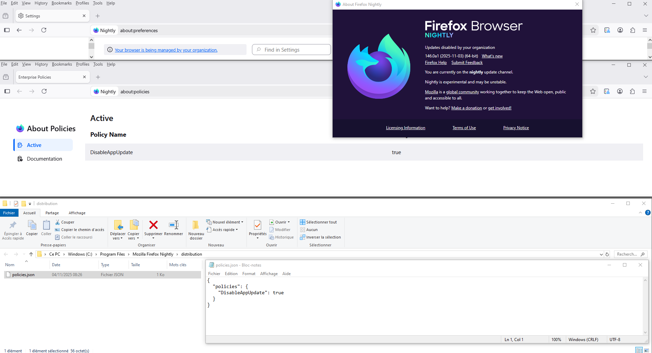Open Documentation in About Policies sidebar
Screen dimensions: 652x353
pyautogui.click(x=43, y=159)
